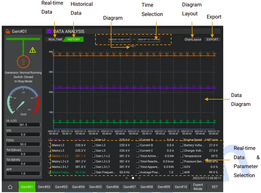Select the Gen#05 generator tab
The image size is (261, 193).
pyautogui.click(x=95, y=187)
